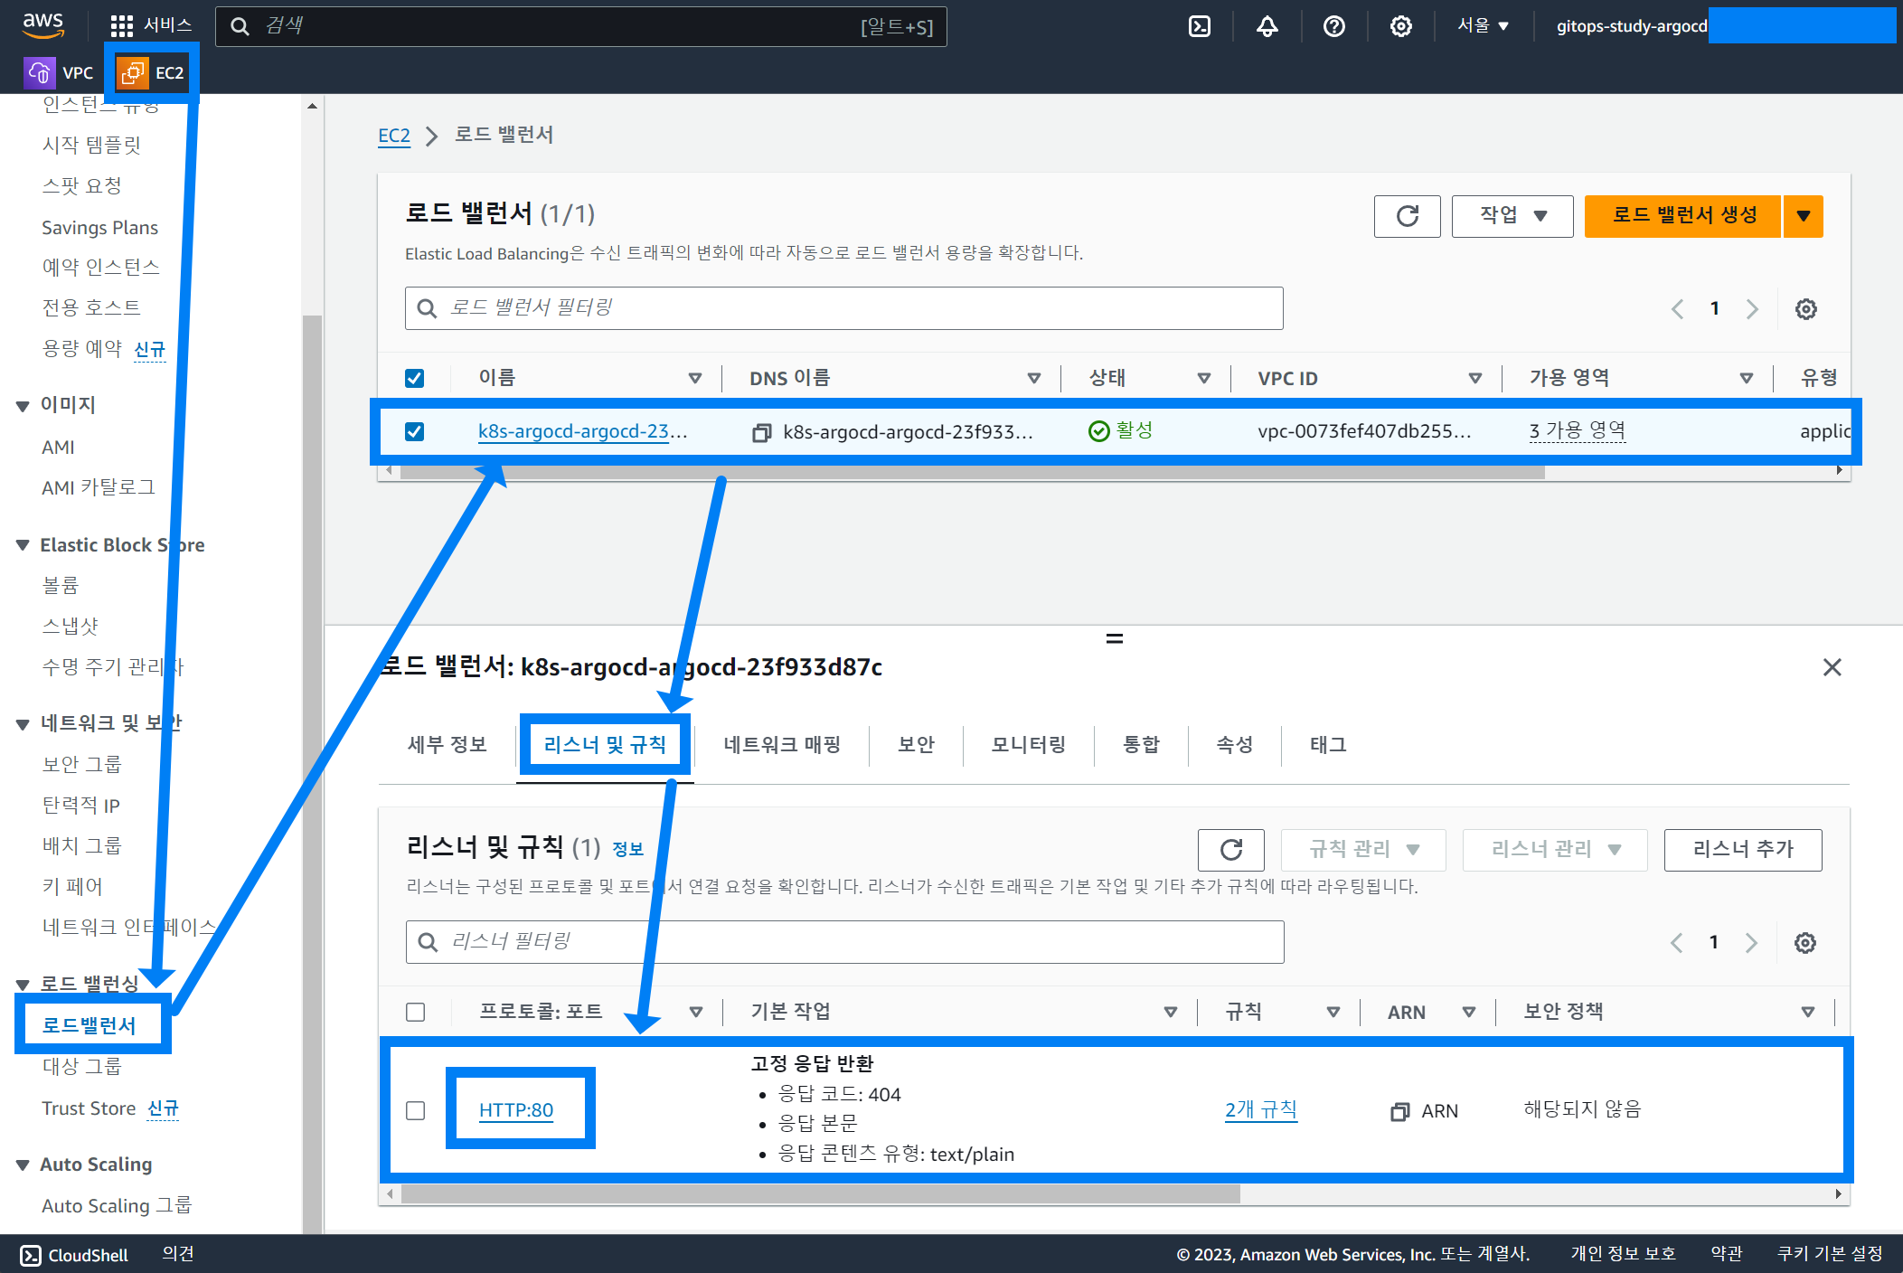Open the CloudShell icon in top bar
This screenshot has width=1903, height=1273.
click(1199, 26)
